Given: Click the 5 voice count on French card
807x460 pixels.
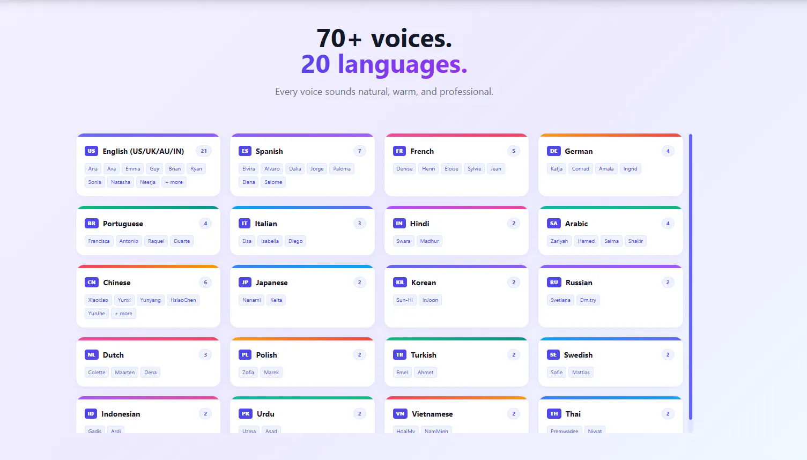Looking at the screenshot, I should point(514,151).
